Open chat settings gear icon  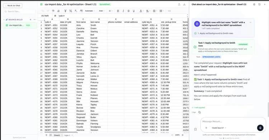pyautogui.click(x=254, y=4)
